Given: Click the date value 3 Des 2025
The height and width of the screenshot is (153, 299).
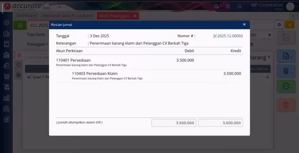Looking at the screenshot, I should point(99,36).
